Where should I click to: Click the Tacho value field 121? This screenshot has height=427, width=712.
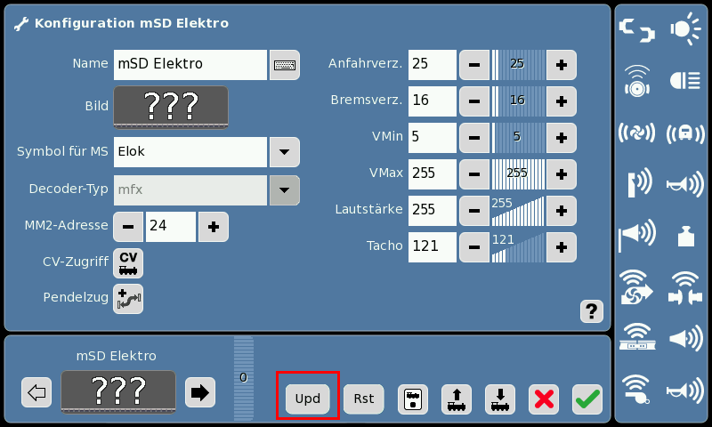[433, 247]
